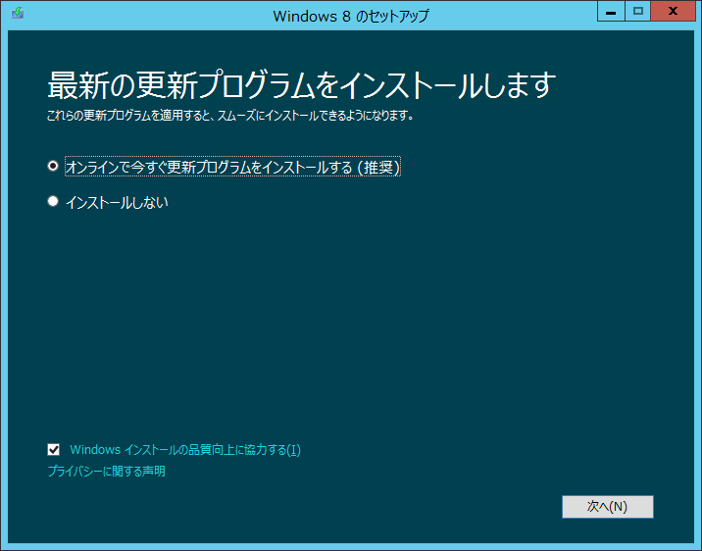The image size is (702, 551).
Task: Click the これらの更新プログラムを適用すると description text
Action: [229, 116]
